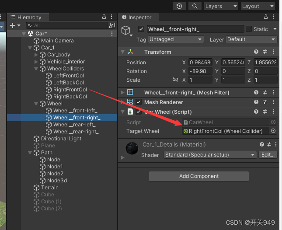282x230 pixels.
Task: Toggle the Car Wheel script enabled checkbox
Action: (x=139, y=112)
